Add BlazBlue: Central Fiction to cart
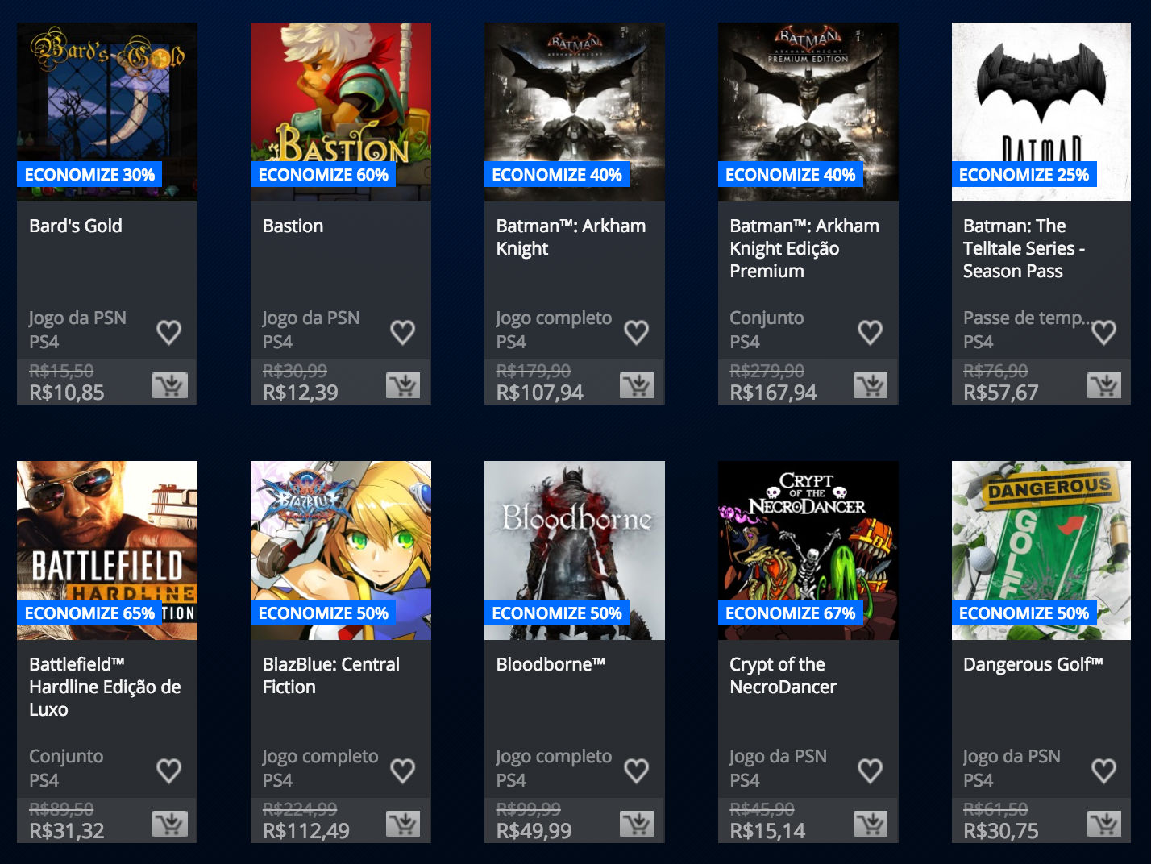 coord(403,824)
